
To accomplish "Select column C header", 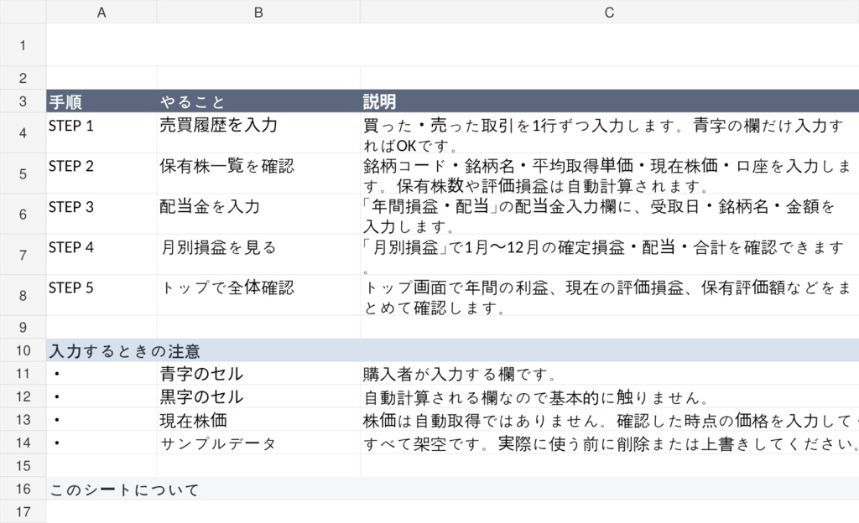I will pyautogui.click(x=609, y=12).
